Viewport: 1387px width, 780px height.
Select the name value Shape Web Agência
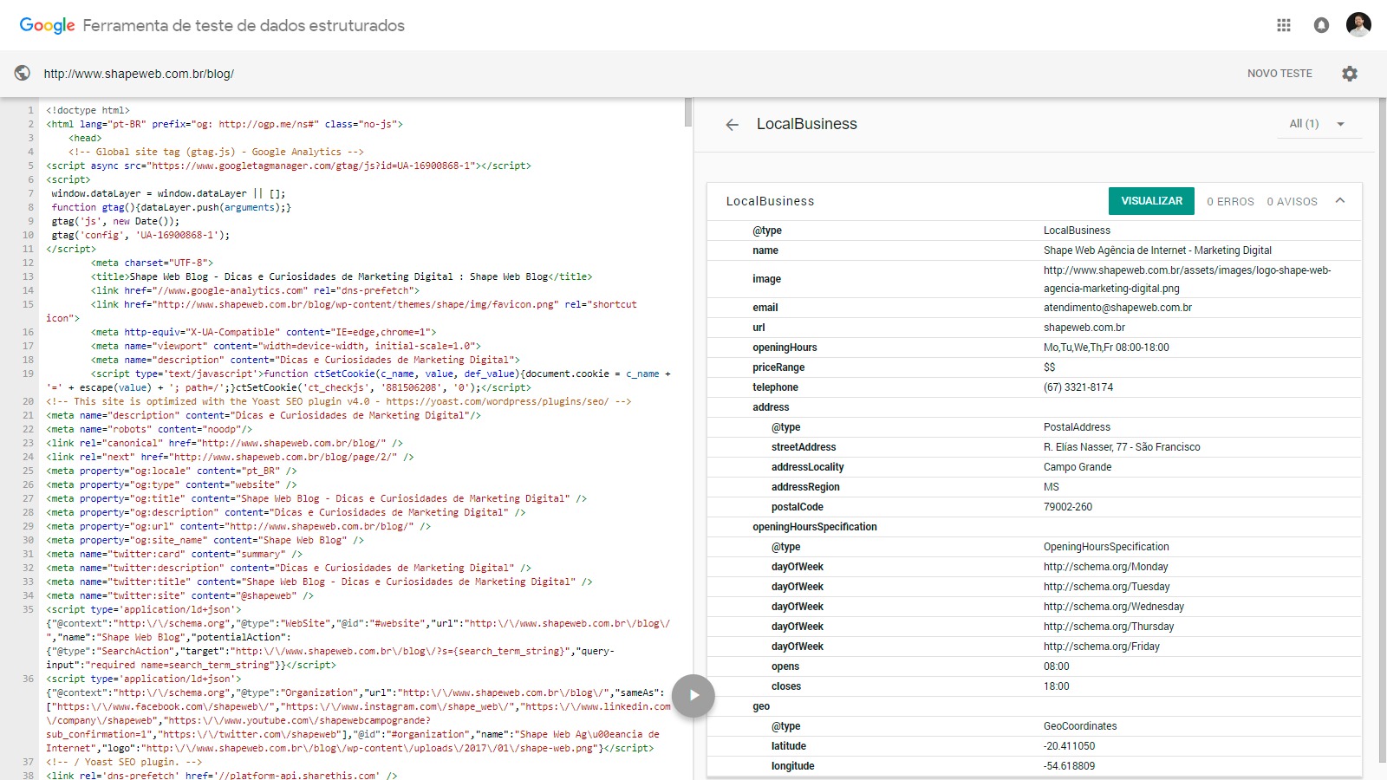pos(1157,250)
